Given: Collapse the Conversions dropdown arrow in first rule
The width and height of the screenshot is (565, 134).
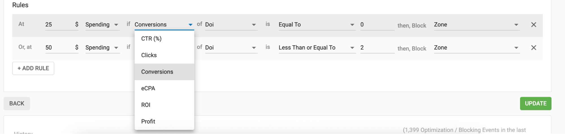Looking at the screenshot, I should 191,25.
